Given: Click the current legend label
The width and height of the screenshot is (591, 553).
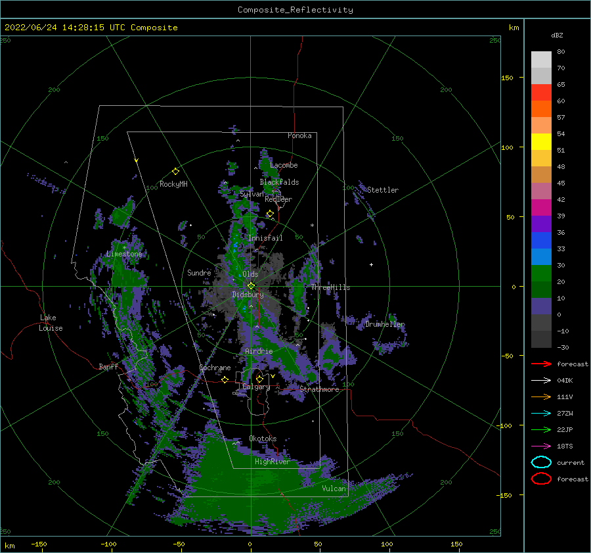Looking at the screenshot, I should click(x=571, y=462).
